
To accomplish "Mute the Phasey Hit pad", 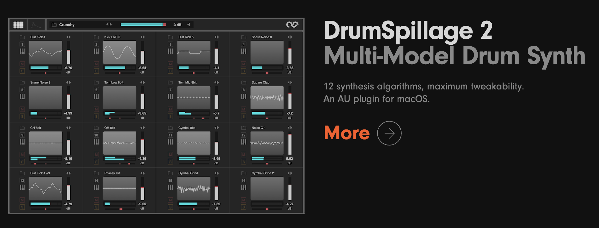I will [x=96, y=200].
